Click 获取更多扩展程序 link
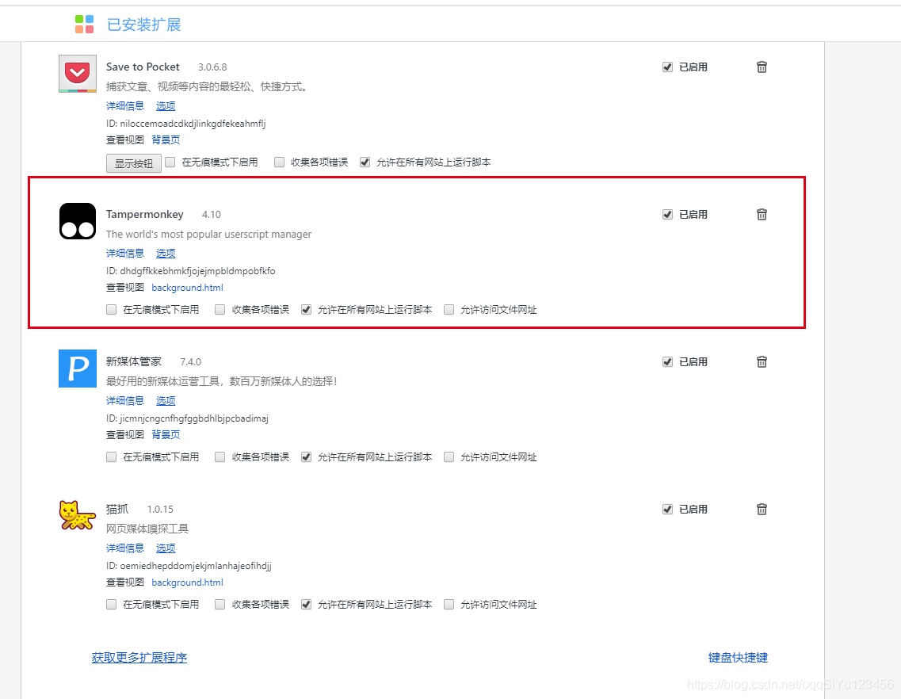Screen dimensions: 901x699 (x=139, y=658)
